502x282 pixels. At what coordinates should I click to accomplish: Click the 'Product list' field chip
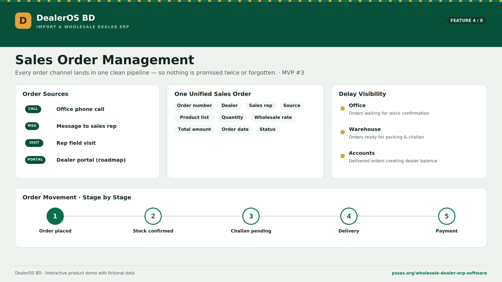point(195,118)
